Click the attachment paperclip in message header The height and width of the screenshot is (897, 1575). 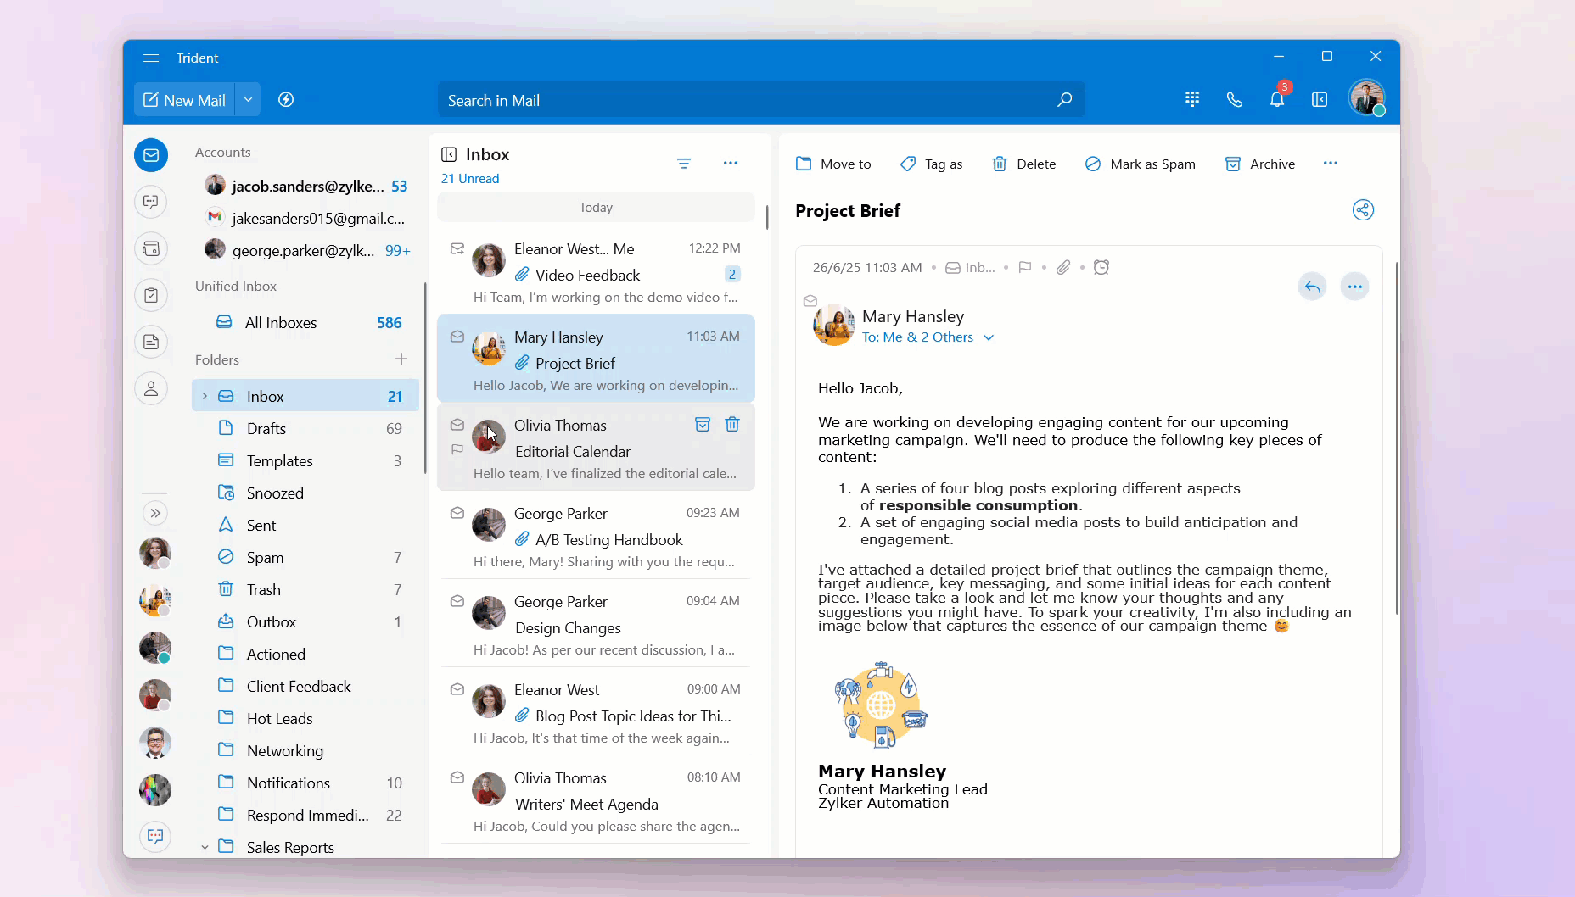[1063, 267]
